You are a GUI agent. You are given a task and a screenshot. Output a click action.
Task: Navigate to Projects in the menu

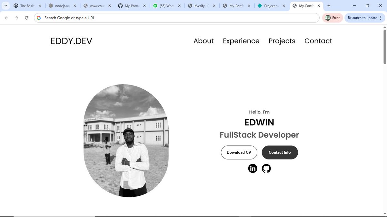coord(282,41)
